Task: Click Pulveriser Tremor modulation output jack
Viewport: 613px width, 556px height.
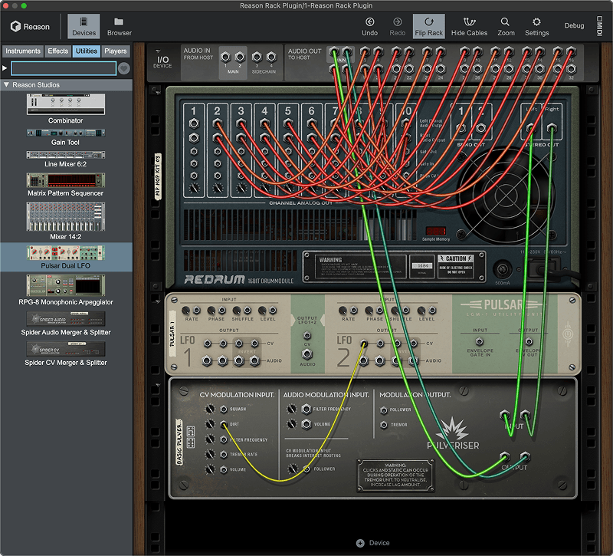Action: (384, 425)
